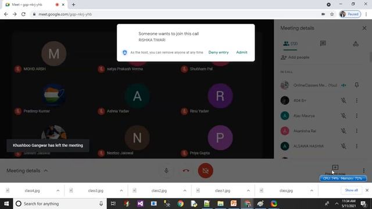The height and width of the screenshot is (209, 372).
Task: Open class2.jpg download options arrow
Action: coord(185,190)
